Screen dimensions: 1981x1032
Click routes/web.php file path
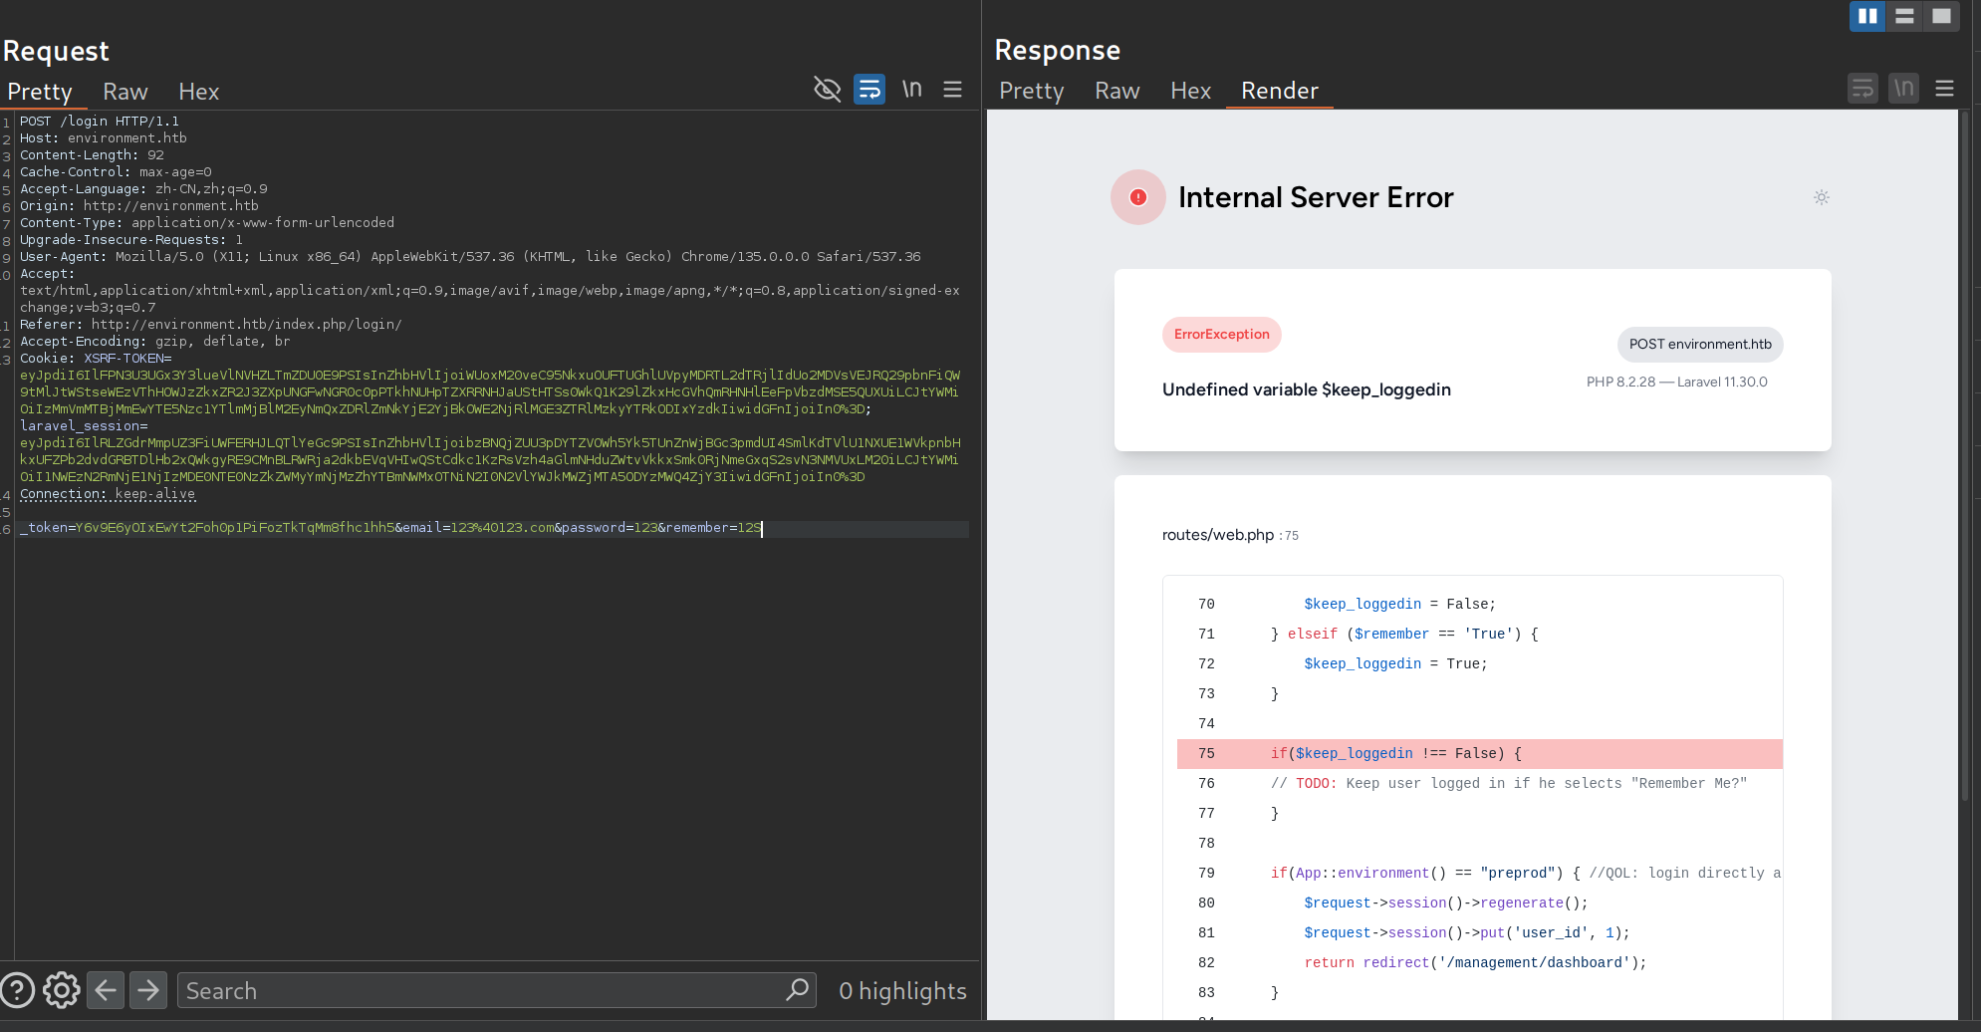pyautogui.click(x=1218, y=535)
